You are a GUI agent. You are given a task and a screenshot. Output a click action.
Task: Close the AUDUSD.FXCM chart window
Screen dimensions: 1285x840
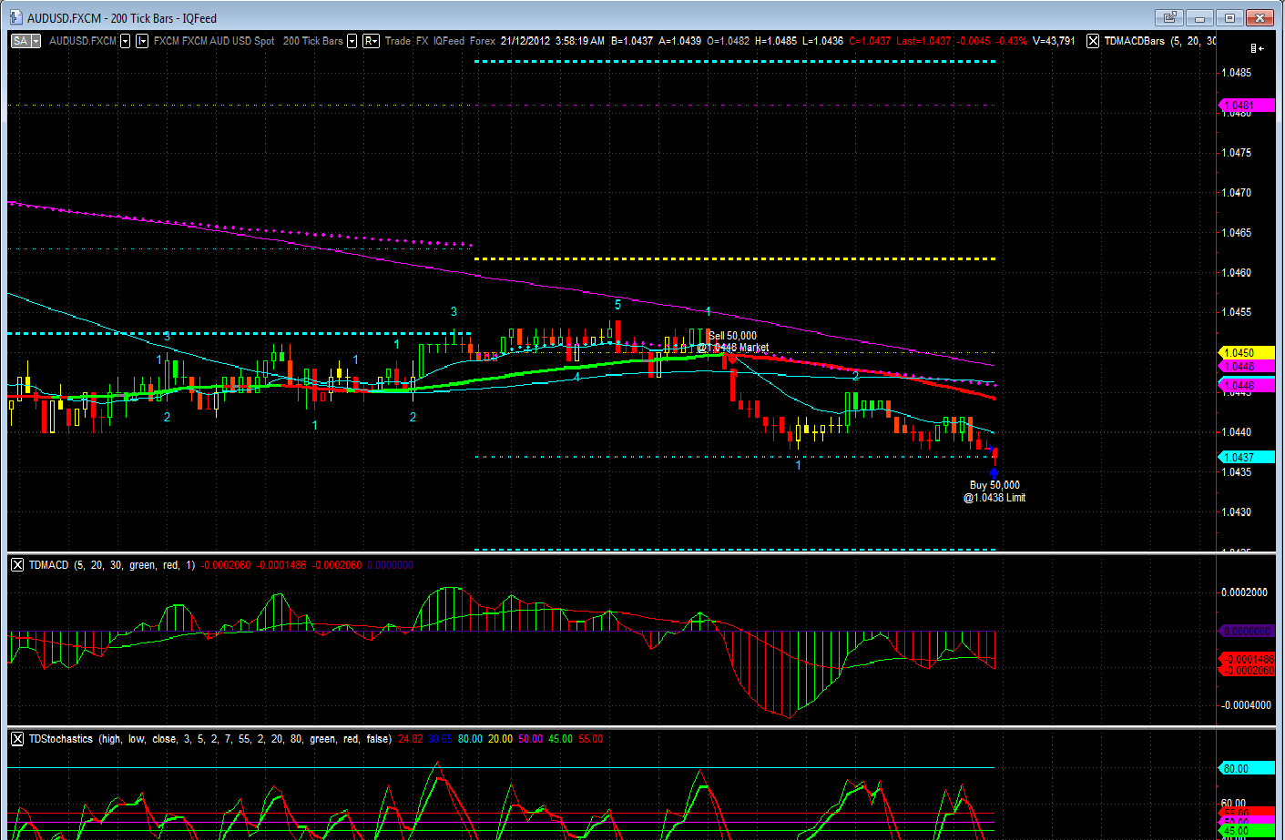coord(1260,17)
